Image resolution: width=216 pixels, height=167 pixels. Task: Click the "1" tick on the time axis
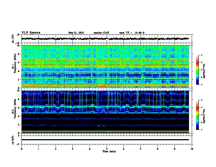[38, 149]
